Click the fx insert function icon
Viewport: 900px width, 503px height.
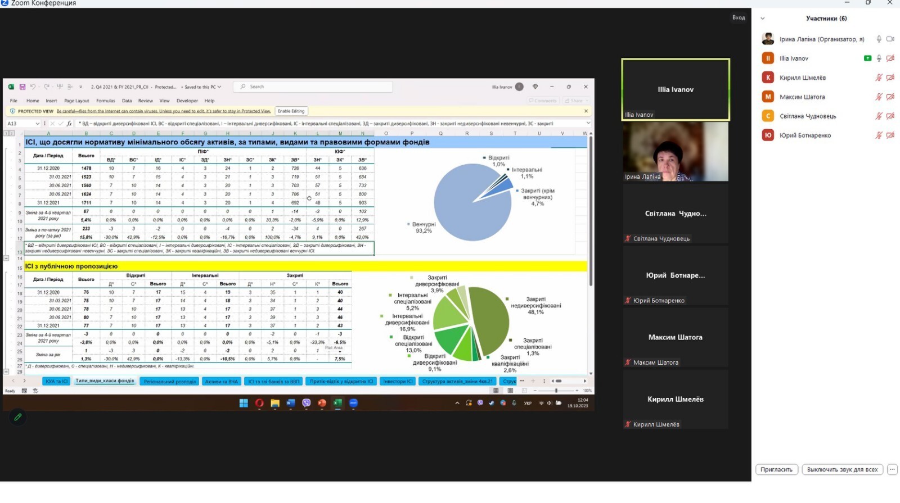tap(69, 124)
